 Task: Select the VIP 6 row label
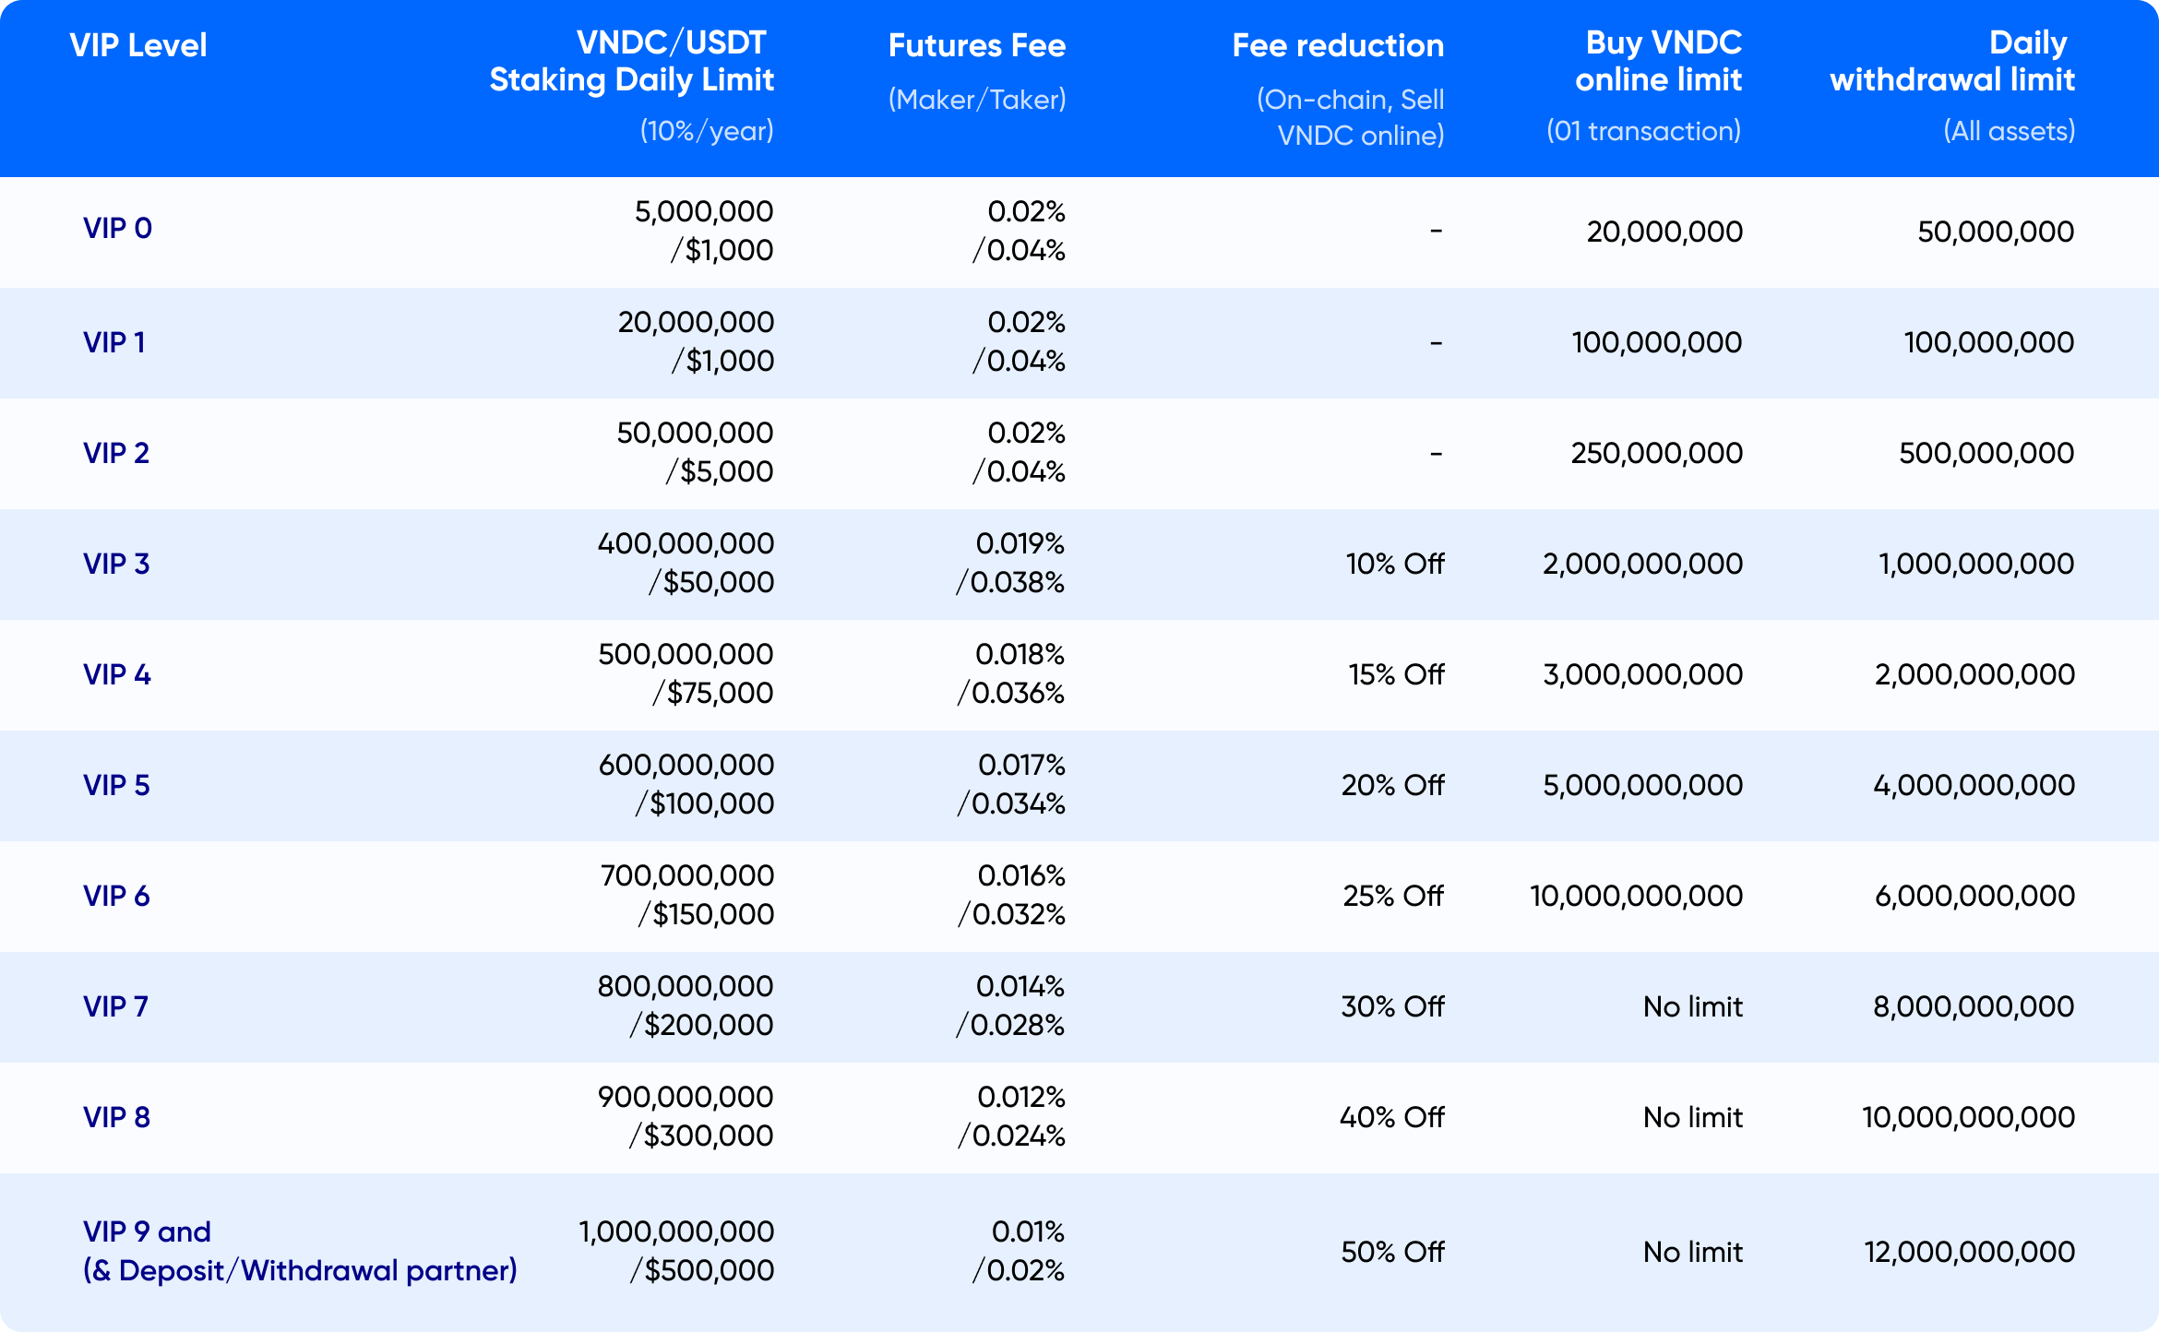116,896
